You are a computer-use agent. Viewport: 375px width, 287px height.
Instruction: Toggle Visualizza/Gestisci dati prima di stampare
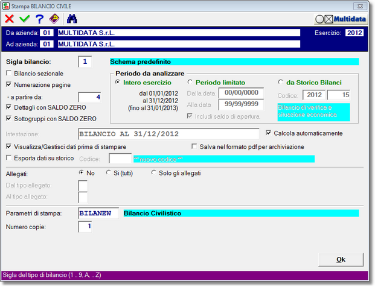click(x=8, y=146)
